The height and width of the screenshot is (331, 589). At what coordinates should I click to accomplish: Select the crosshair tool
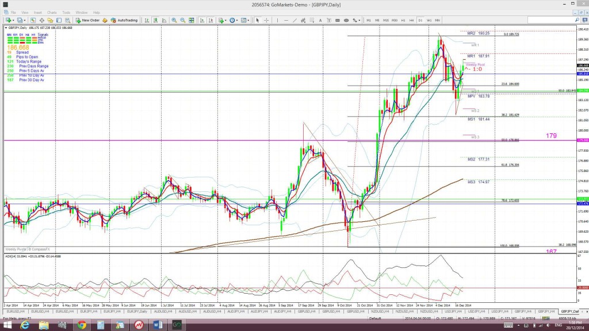266,20
